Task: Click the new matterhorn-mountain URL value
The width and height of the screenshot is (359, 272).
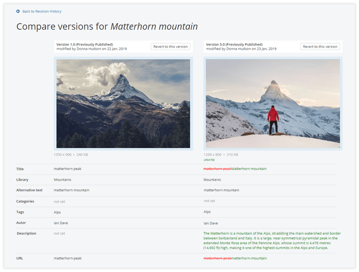Action: point(249,258)
